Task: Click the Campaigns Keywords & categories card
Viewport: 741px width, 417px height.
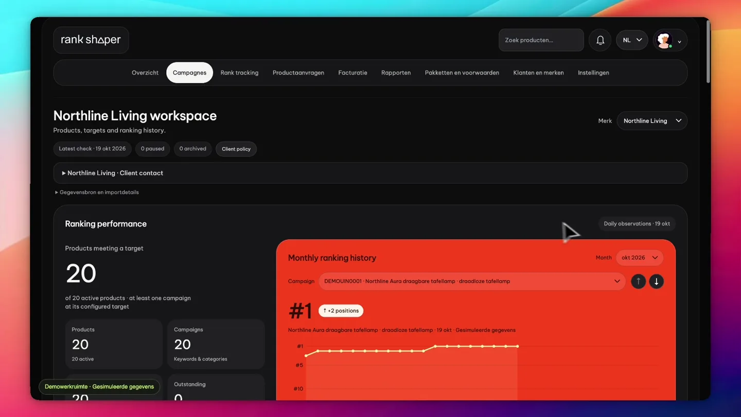Action: 216,344
